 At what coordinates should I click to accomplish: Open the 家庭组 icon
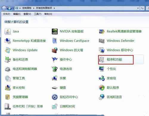point(102,78)
